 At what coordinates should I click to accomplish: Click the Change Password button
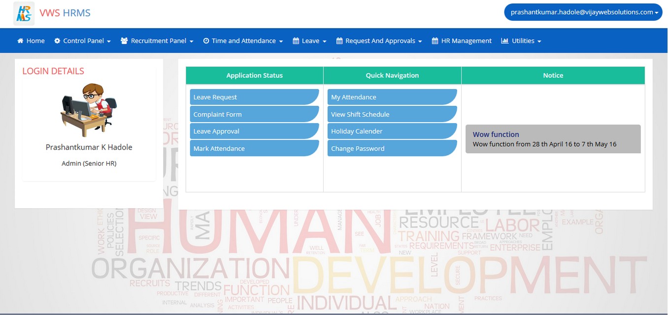point(392,148)
